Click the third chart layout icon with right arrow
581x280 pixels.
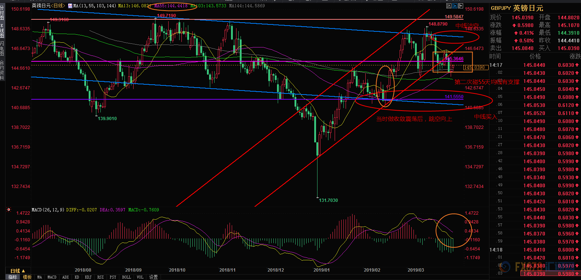pos(461,6)
